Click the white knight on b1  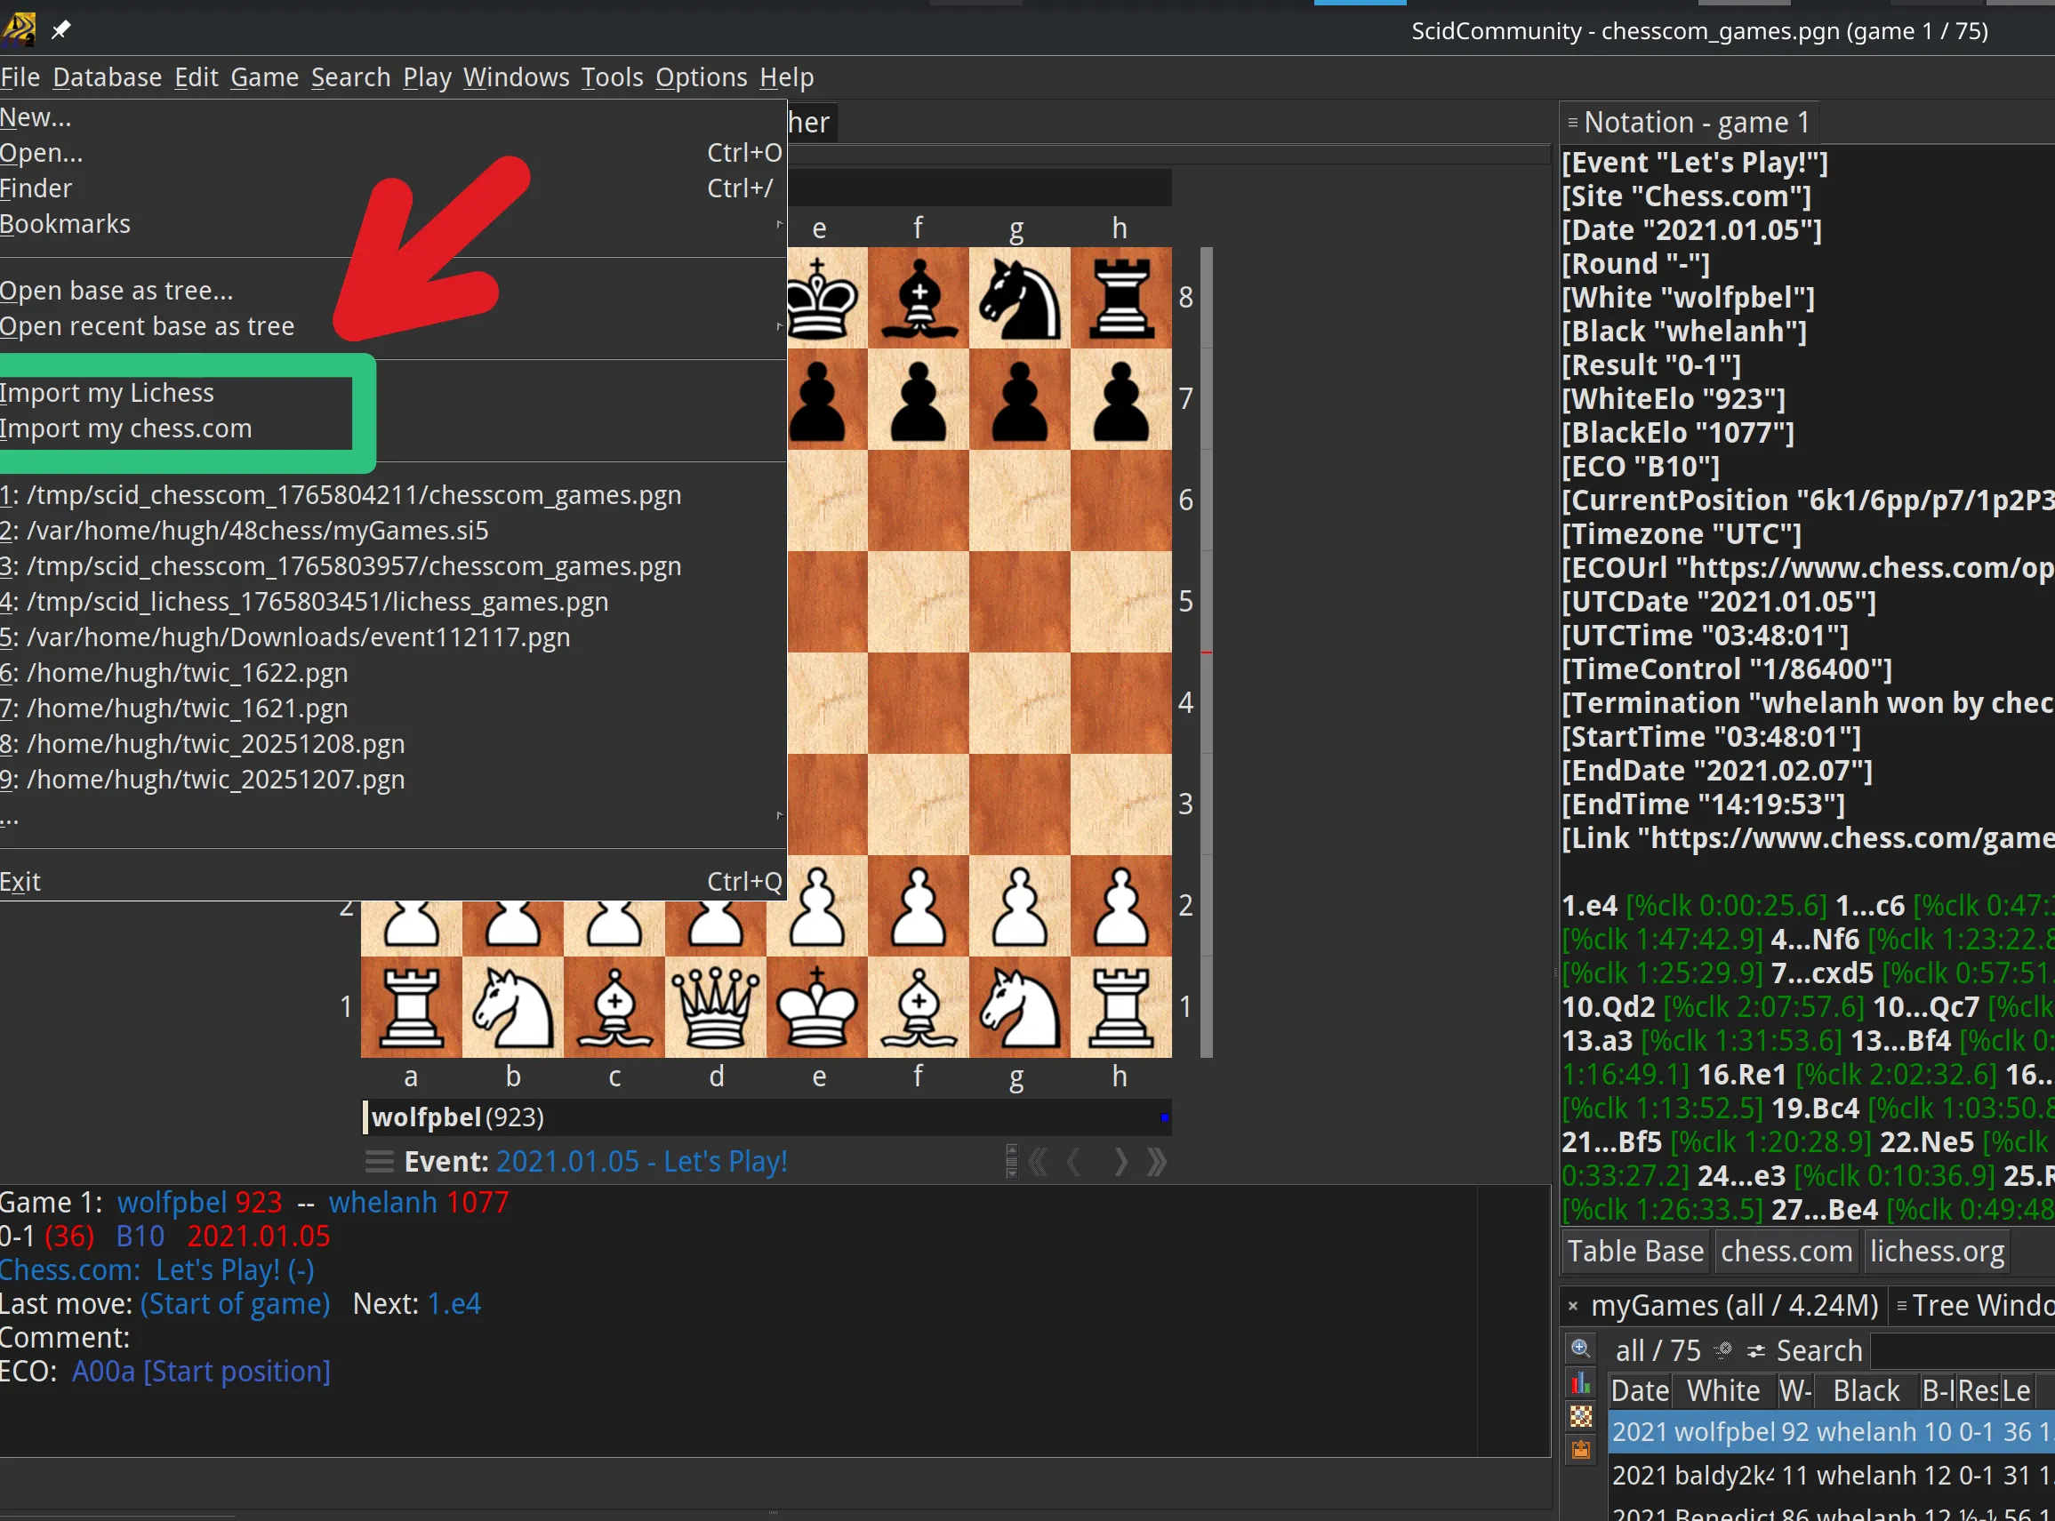pyautogui.click(x=513, y=1007)
